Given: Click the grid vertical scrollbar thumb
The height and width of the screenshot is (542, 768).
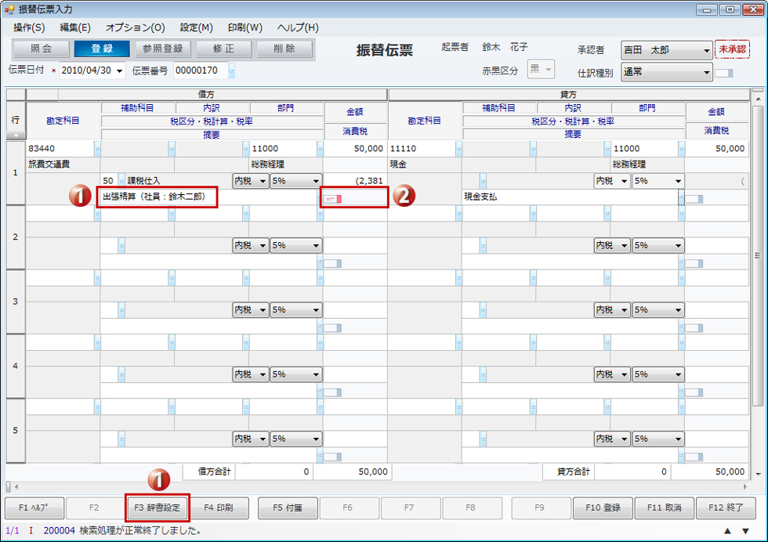Looking at the screenshot, I should (x=758, y=255).
